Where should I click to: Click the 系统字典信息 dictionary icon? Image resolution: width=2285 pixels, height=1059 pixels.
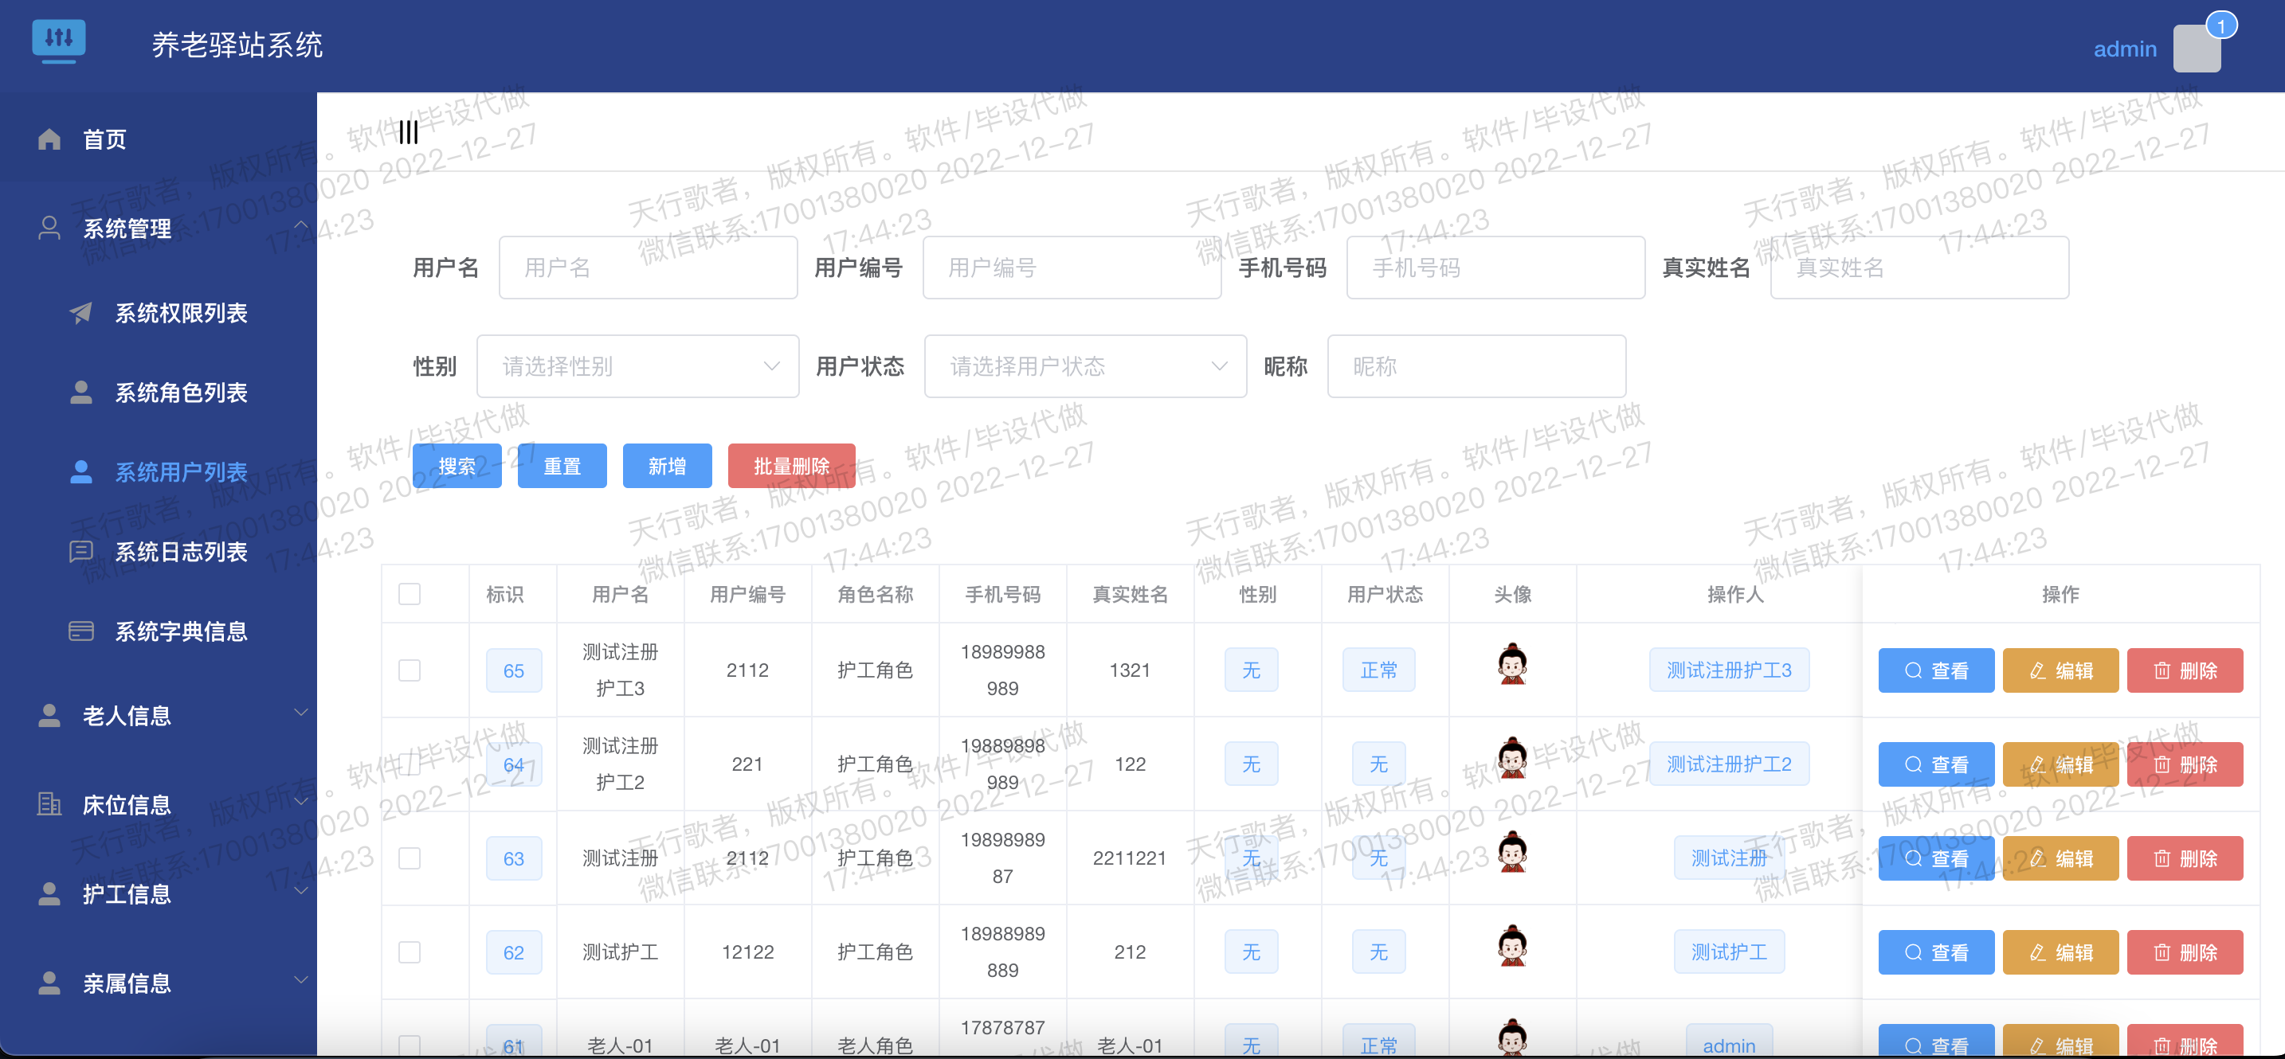coord(81,631)
